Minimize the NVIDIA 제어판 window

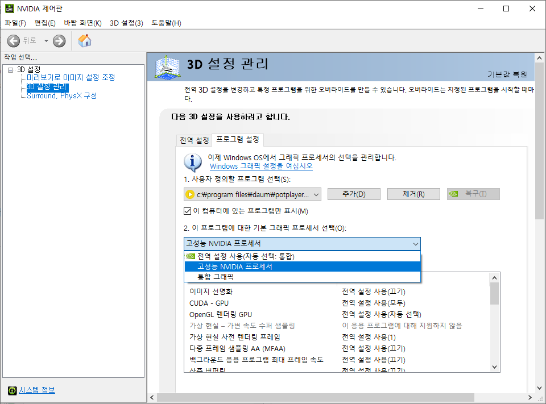point(481,9)
